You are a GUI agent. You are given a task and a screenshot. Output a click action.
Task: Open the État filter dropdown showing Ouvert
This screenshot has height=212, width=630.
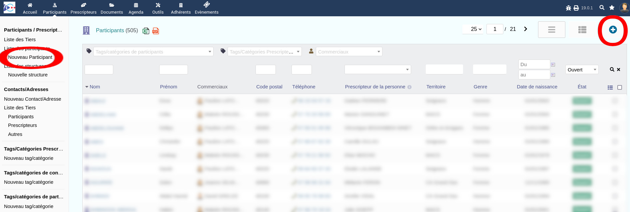pyautogui.click(x=582, y=69)
